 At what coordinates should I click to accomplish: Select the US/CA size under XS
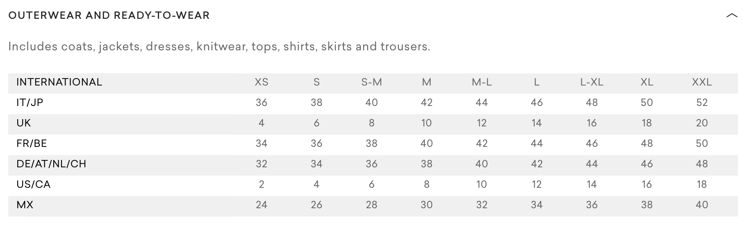(x=262, y=184)
